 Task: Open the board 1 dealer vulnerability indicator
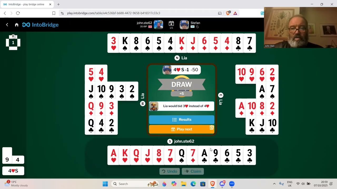[x=13, y=42]
